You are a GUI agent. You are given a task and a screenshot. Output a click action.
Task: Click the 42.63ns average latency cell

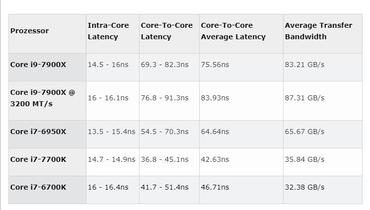point(241,162)
